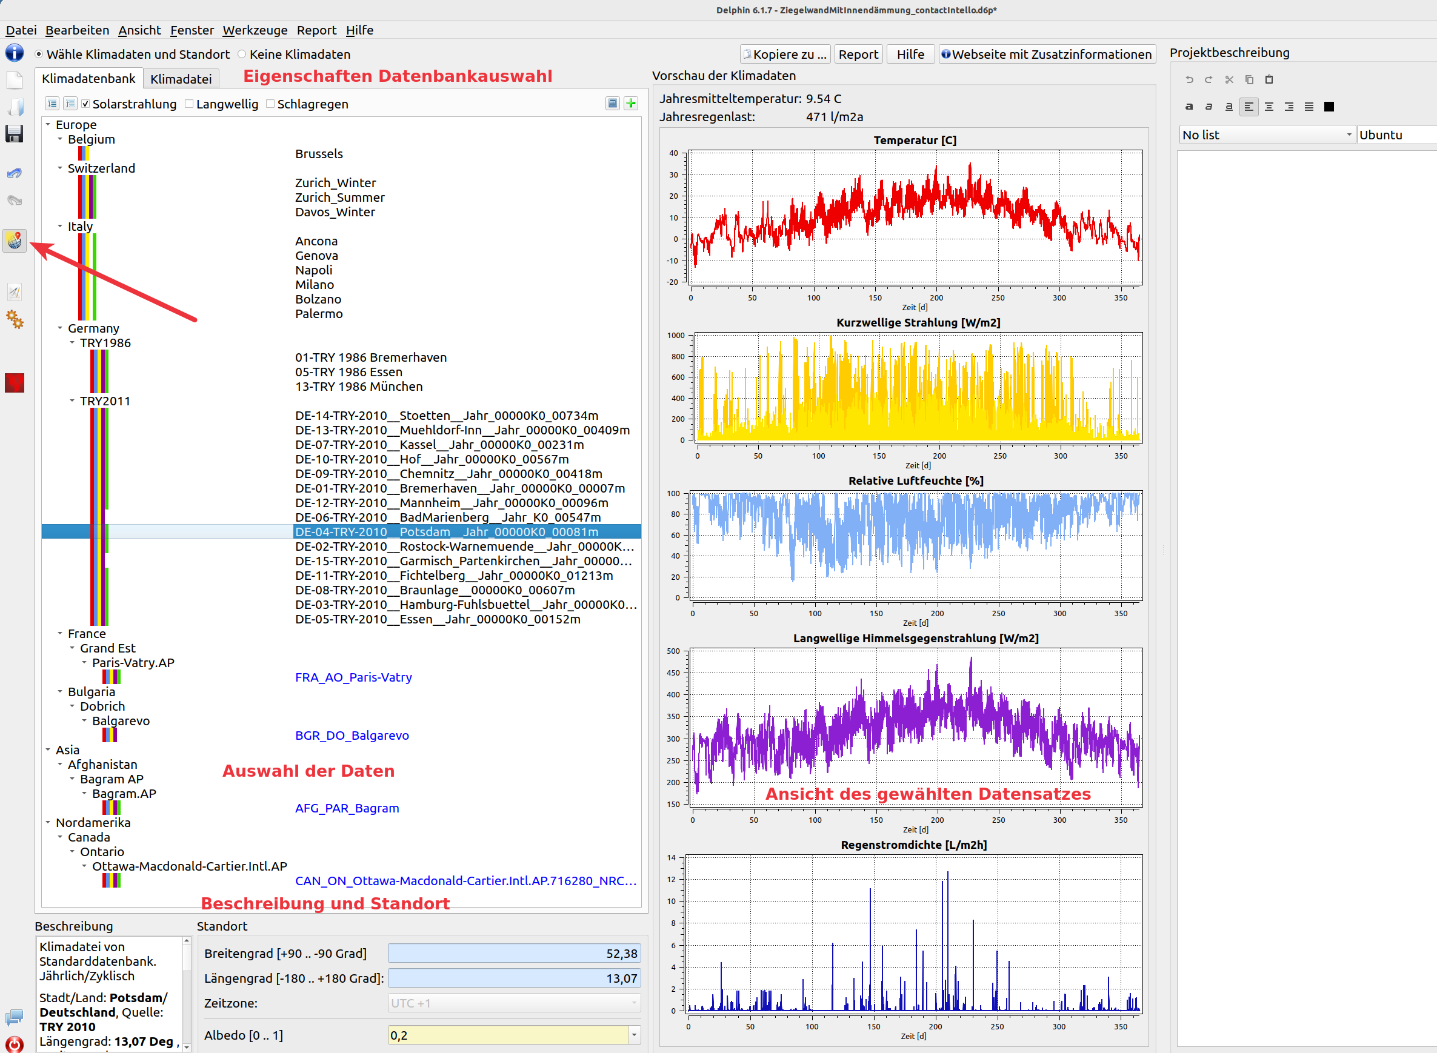Viewport: 1437px width, 1053px height.
Task: Undo in the Projektbeschreibung editor toolbar
Action: point(1189,80)
